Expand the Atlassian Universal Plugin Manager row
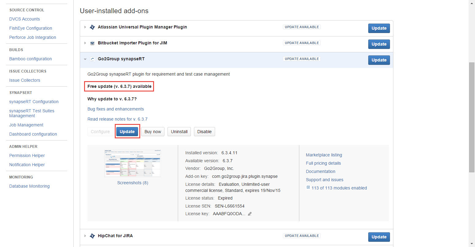The width and height of the screenshot is (475, 247). tap(85, 27)
